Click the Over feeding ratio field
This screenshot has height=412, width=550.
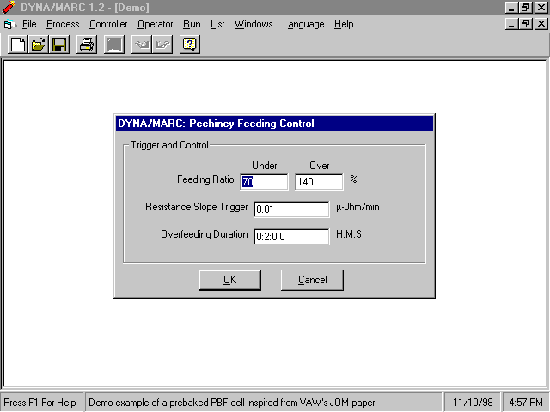[319, 182]
